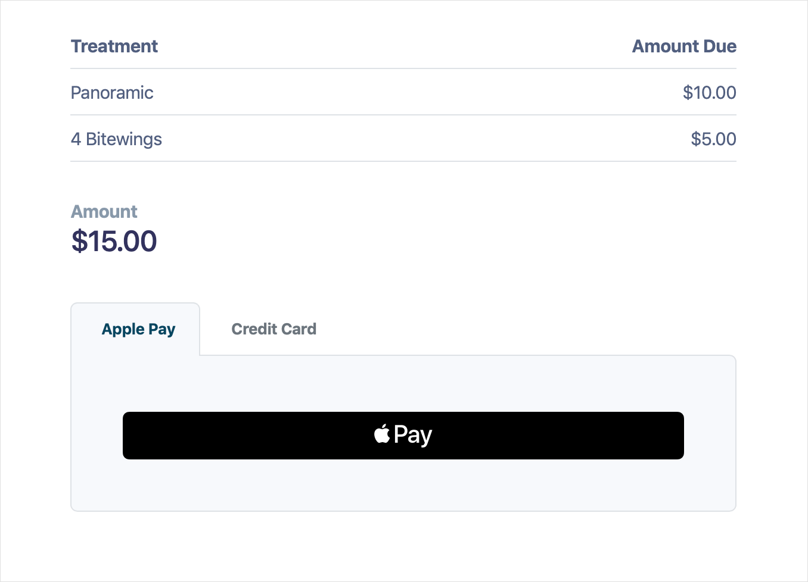Click the Pay text on black button
This screenshot has height=582, width=808.
413,436
